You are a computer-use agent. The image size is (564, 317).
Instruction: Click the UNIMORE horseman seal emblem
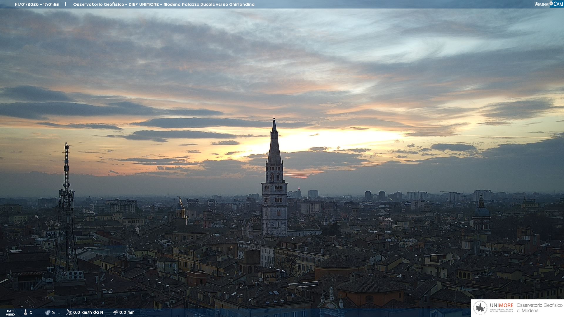(481, 308)
